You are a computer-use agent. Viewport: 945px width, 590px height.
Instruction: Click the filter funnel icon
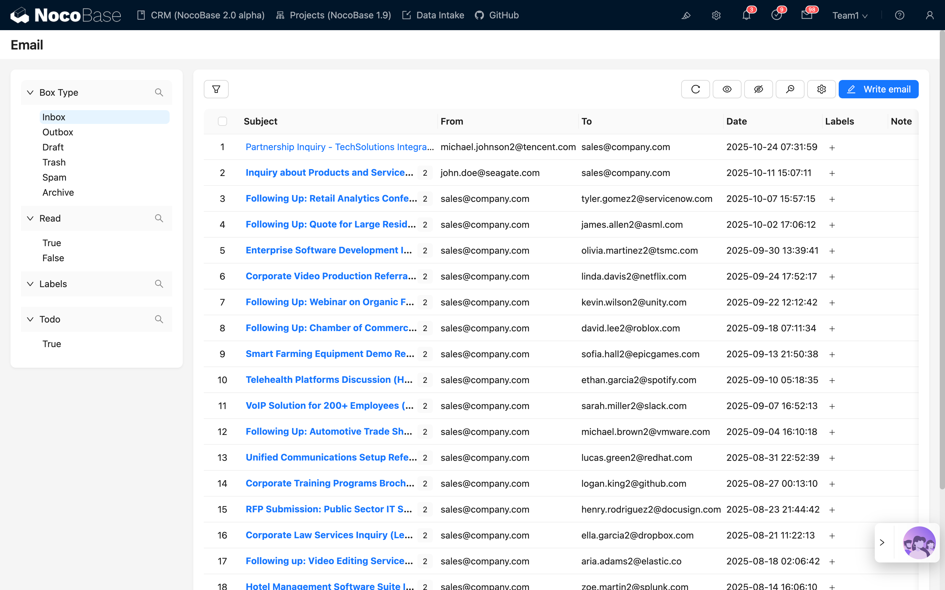point(216,89)
